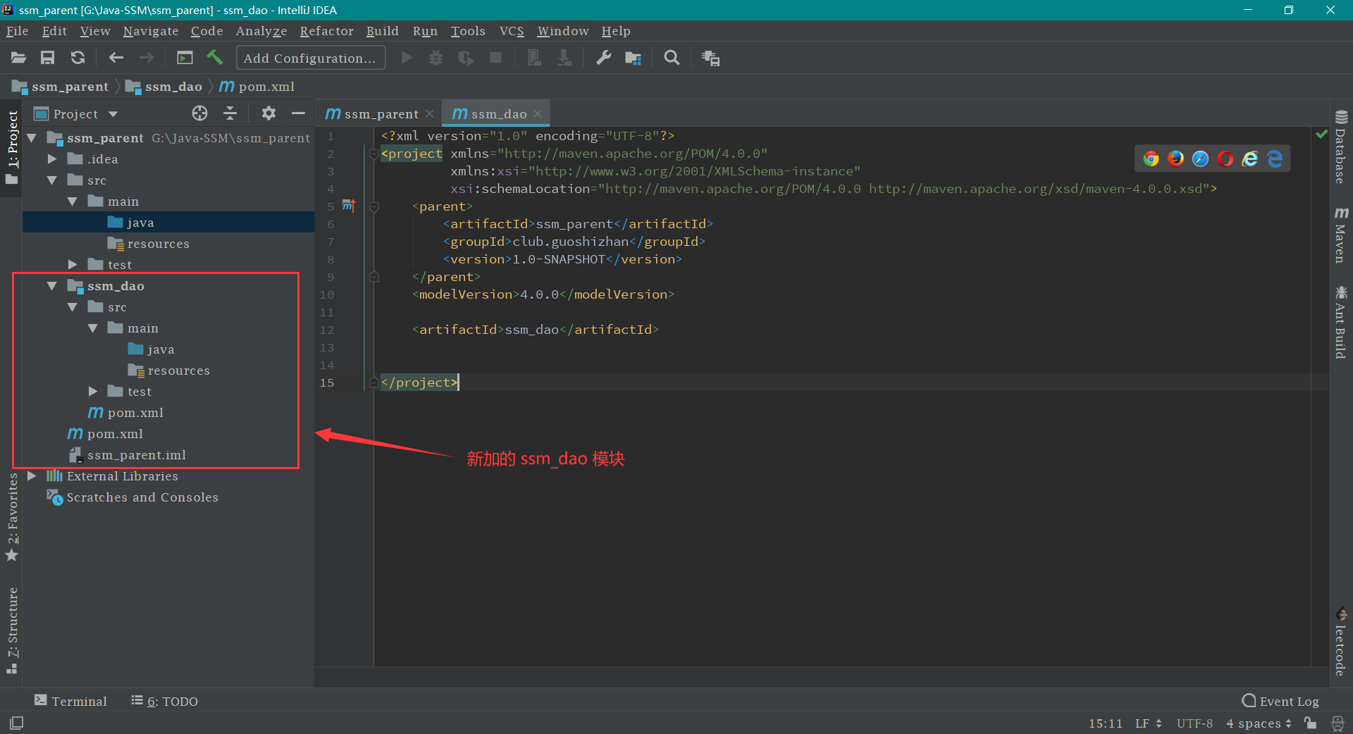
Task: Click Save All floppy disk icon
Action: 47,58
